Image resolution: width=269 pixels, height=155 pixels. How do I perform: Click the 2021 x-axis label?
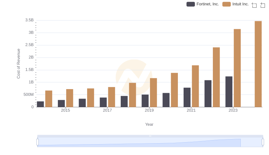click(x=191, y=110)
